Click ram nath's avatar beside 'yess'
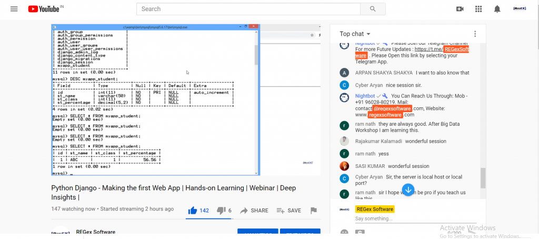 coord(344,154)
